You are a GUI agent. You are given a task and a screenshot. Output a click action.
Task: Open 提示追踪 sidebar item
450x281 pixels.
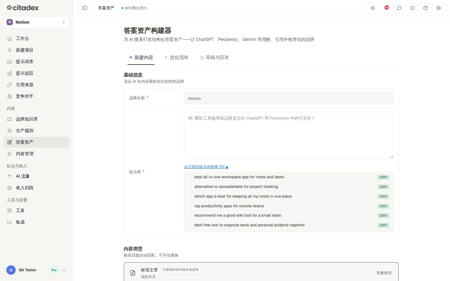coord(36,73)
